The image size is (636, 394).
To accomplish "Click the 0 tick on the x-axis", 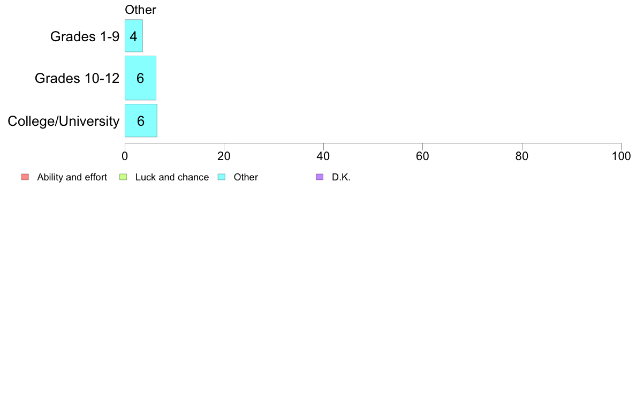I will 125,156.
